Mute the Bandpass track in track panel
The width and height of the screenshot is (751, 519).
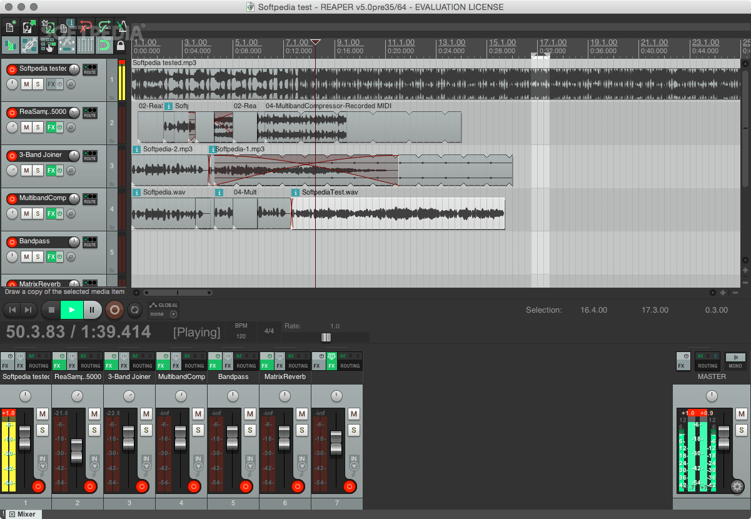(x=26, y=257)
